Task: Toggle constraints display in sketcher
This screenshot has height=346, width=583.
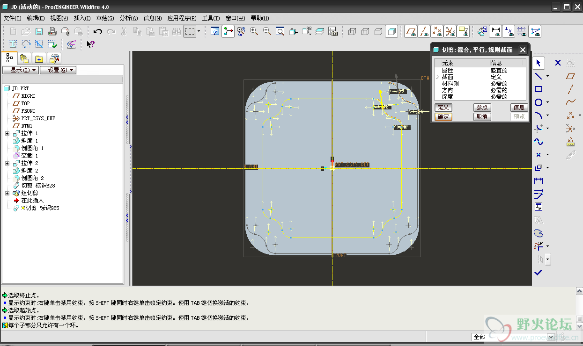Action: [509, 31]
